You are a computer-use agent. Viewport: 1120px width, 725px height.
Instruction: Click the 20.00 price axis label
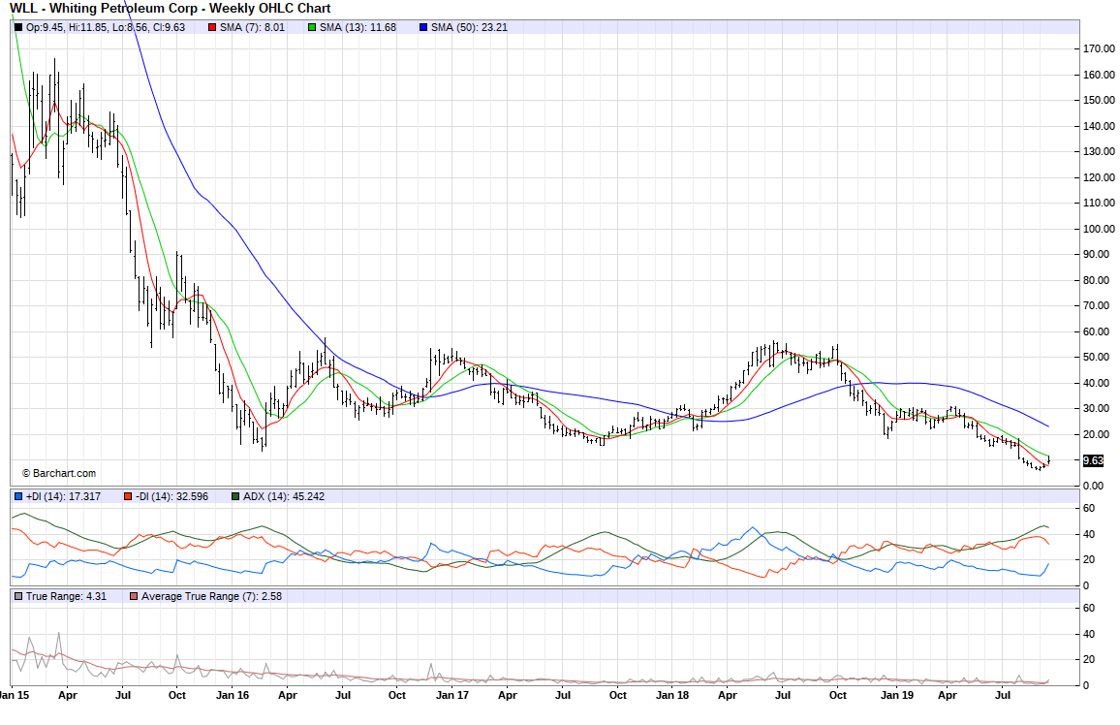[x=1097, y=434]
